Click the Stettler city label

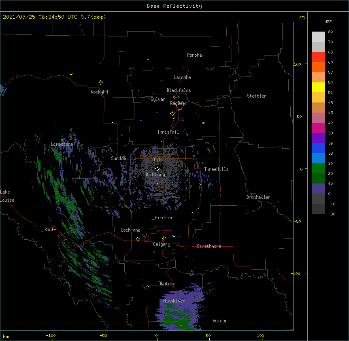[257, 96]
